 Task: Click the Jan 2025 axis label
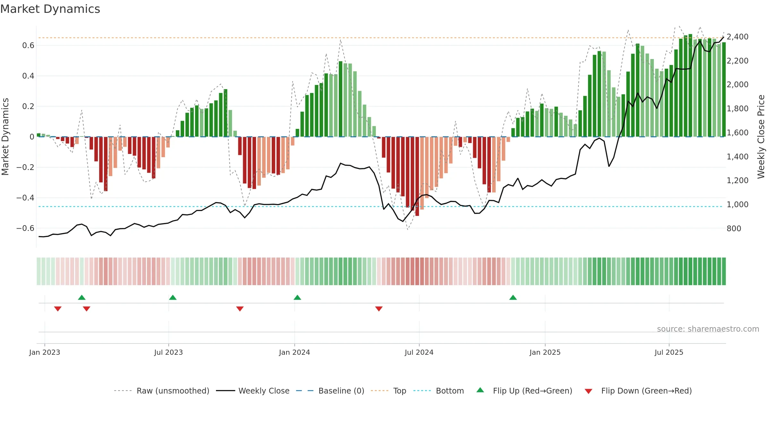545,352
